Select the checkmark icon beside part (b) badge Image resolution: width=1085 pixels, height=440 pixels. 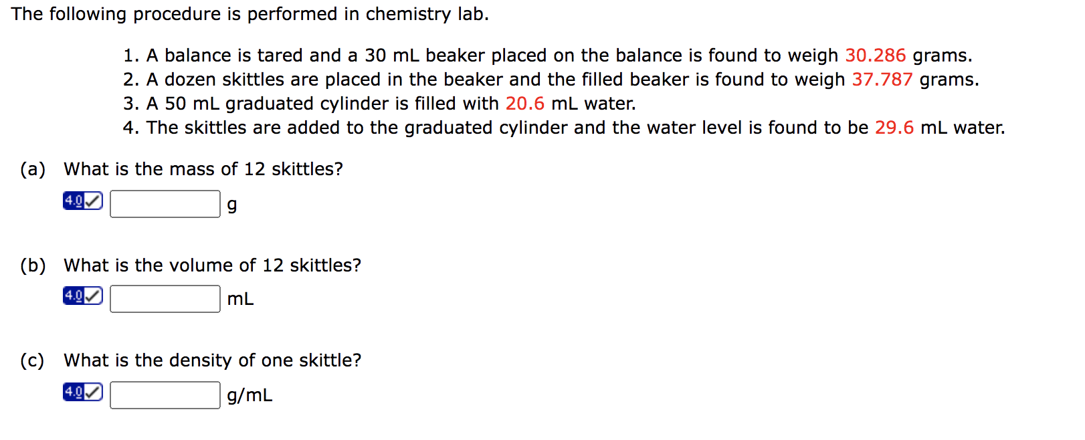94,295
